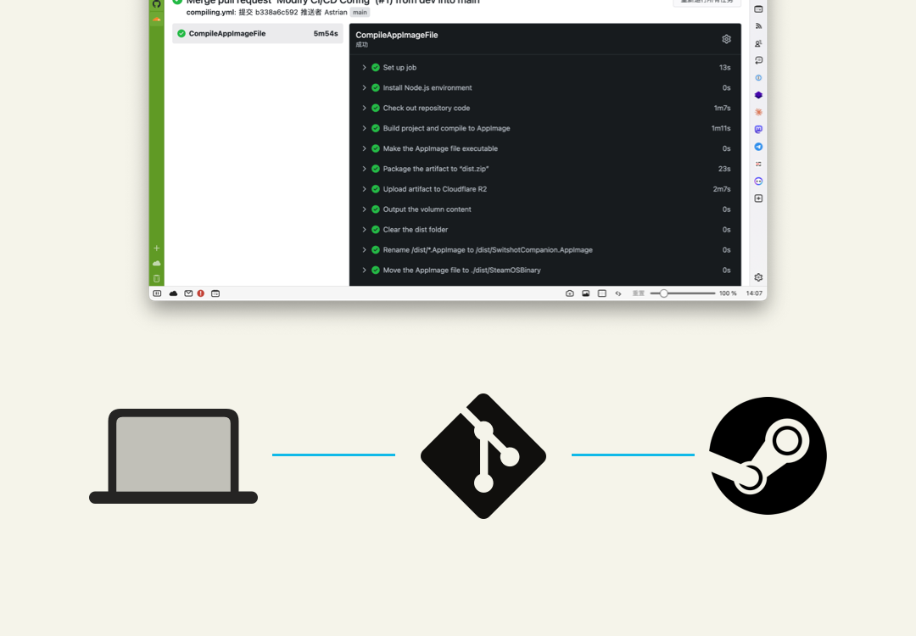Capture page with the camera icon
The height and width of the screenshot is (636, 916).
tap(570, 293)
